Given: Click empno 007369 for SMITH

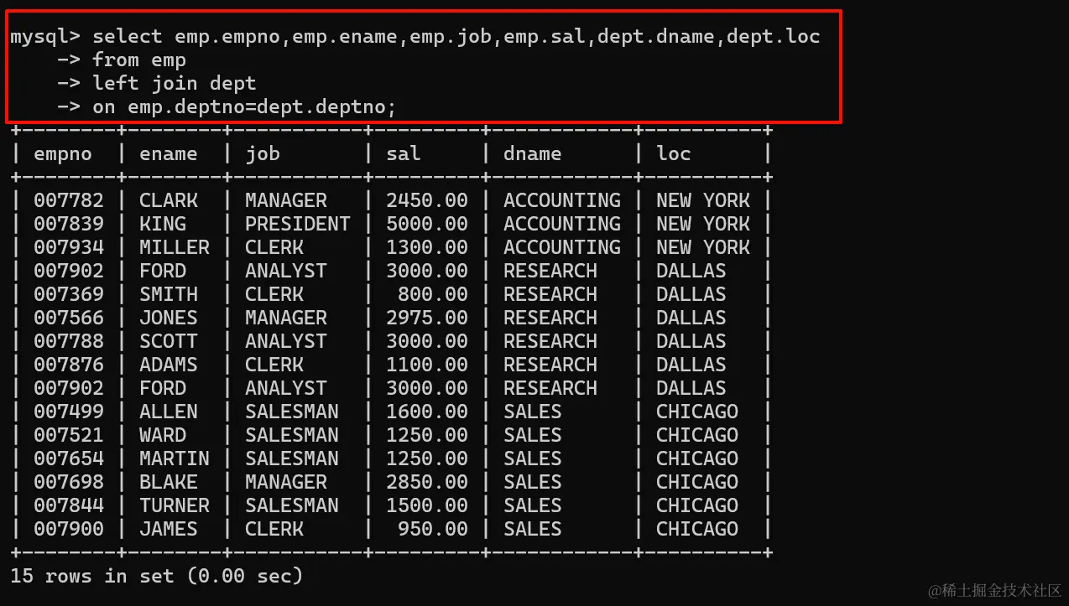Looking at the screenshot, I should (x=68, y=294).
